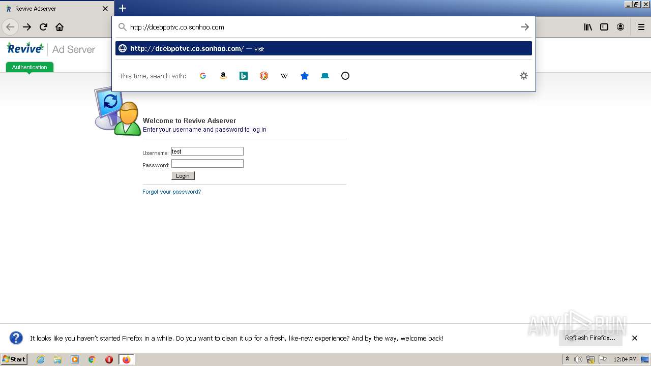Click the Refresh Firefox button

click(x=590, y=338)
